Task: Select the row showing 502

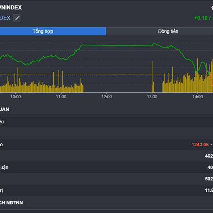Action: 106,179
